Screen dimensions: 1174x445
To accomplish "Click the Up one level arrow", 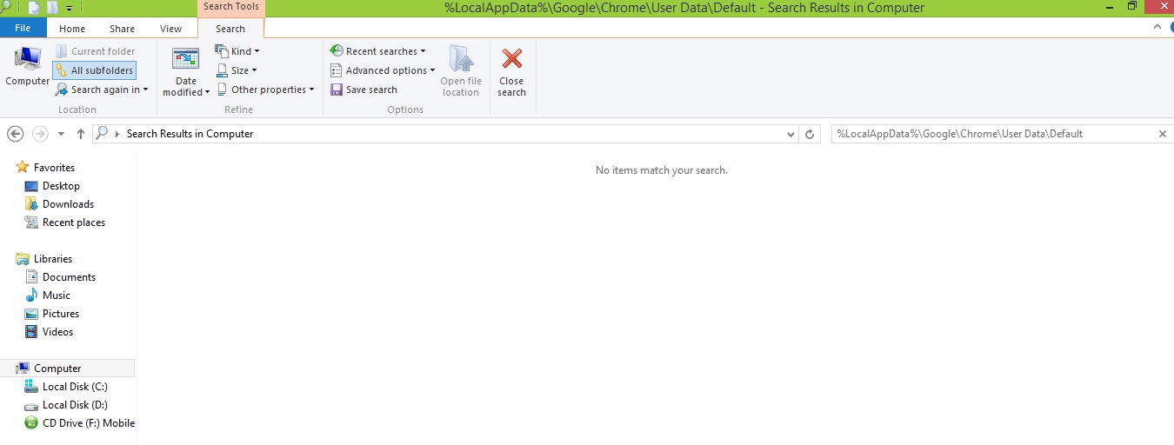I will pos(81,134).
